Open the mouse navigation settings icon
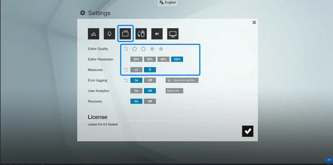The image size is (333, 165). 141,34
